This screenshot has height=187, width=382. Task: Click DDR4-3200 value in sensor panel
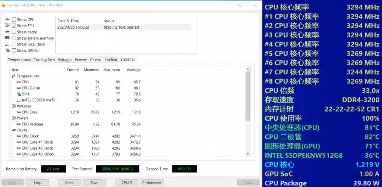pyautogui.click(x=360, y=100)
